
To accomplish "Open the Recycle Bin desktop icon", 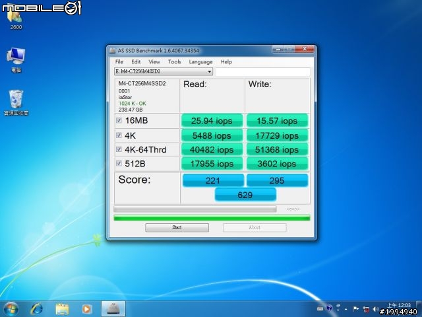I will (x=16, y=103).
